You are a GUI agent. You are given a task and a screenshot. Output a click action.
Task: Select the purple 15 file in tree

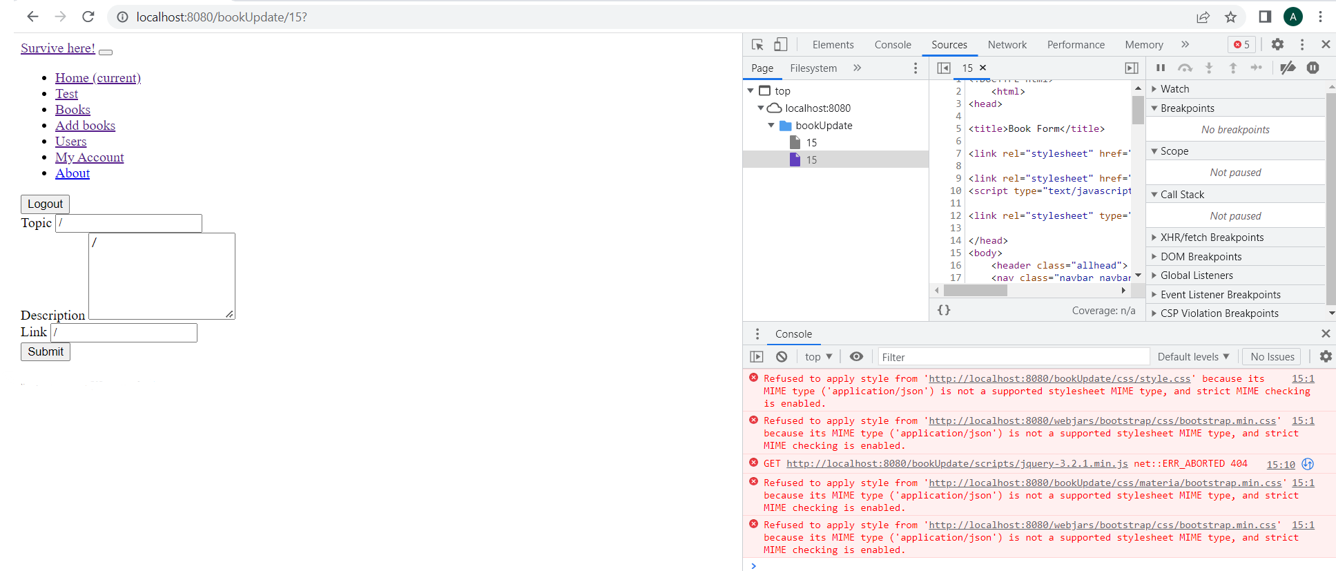835,159
